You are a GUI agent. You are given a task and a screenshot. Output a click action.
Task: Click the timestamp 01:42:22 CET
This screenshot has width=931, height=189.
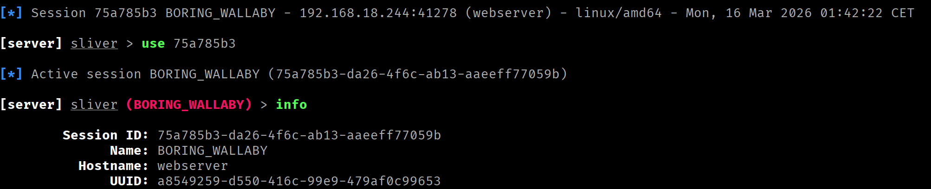click(866, 13)
